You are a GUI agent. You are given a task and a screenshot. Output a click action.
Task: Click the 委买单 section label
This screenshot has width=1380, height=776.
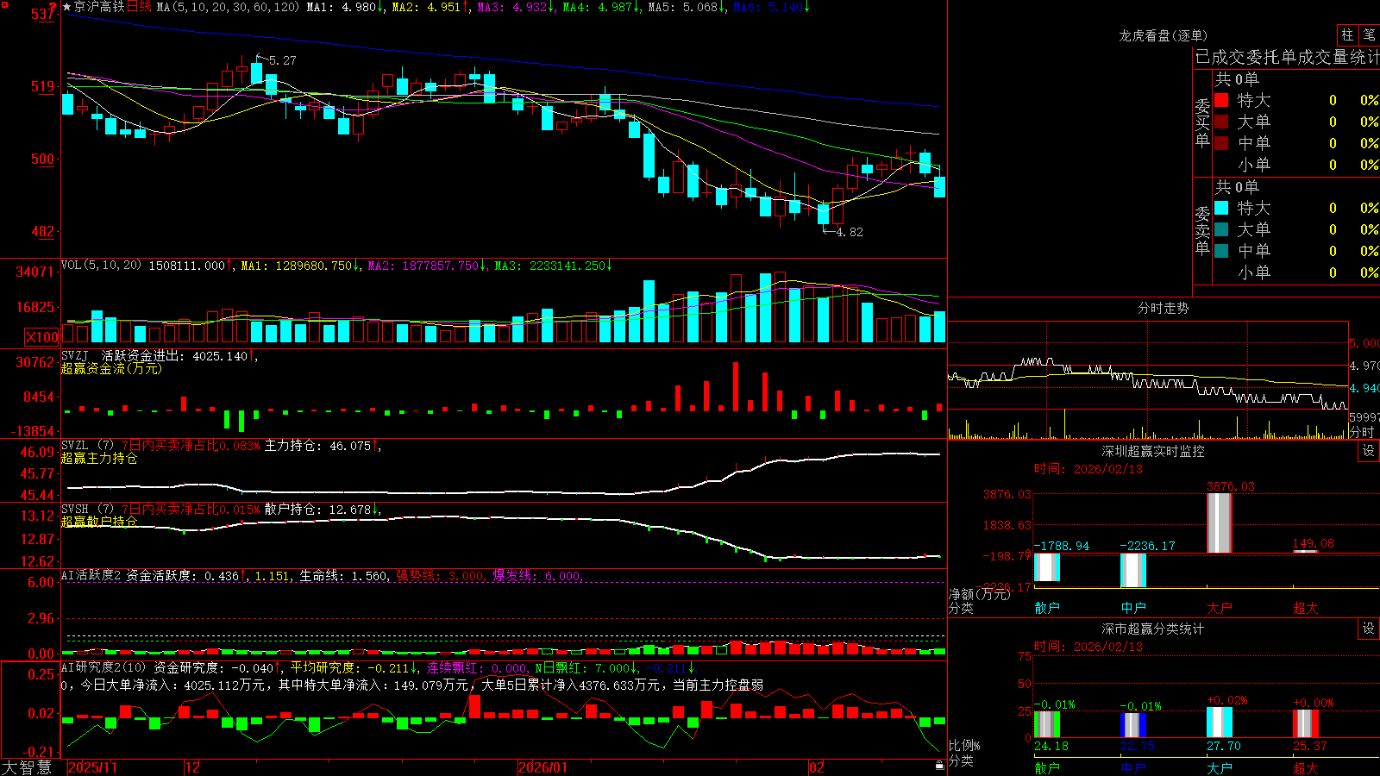[1202, 122]
